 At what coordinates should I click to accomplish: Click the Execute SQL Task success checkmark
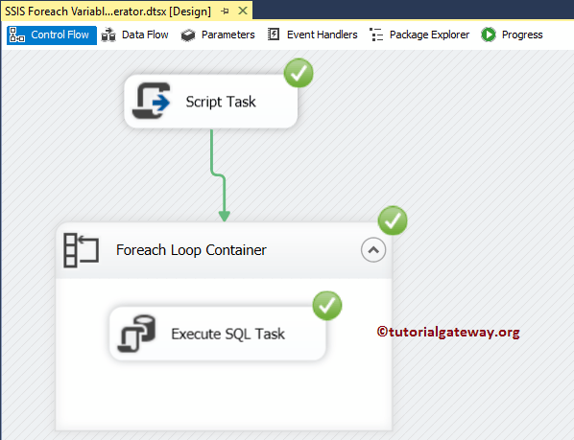327,306
